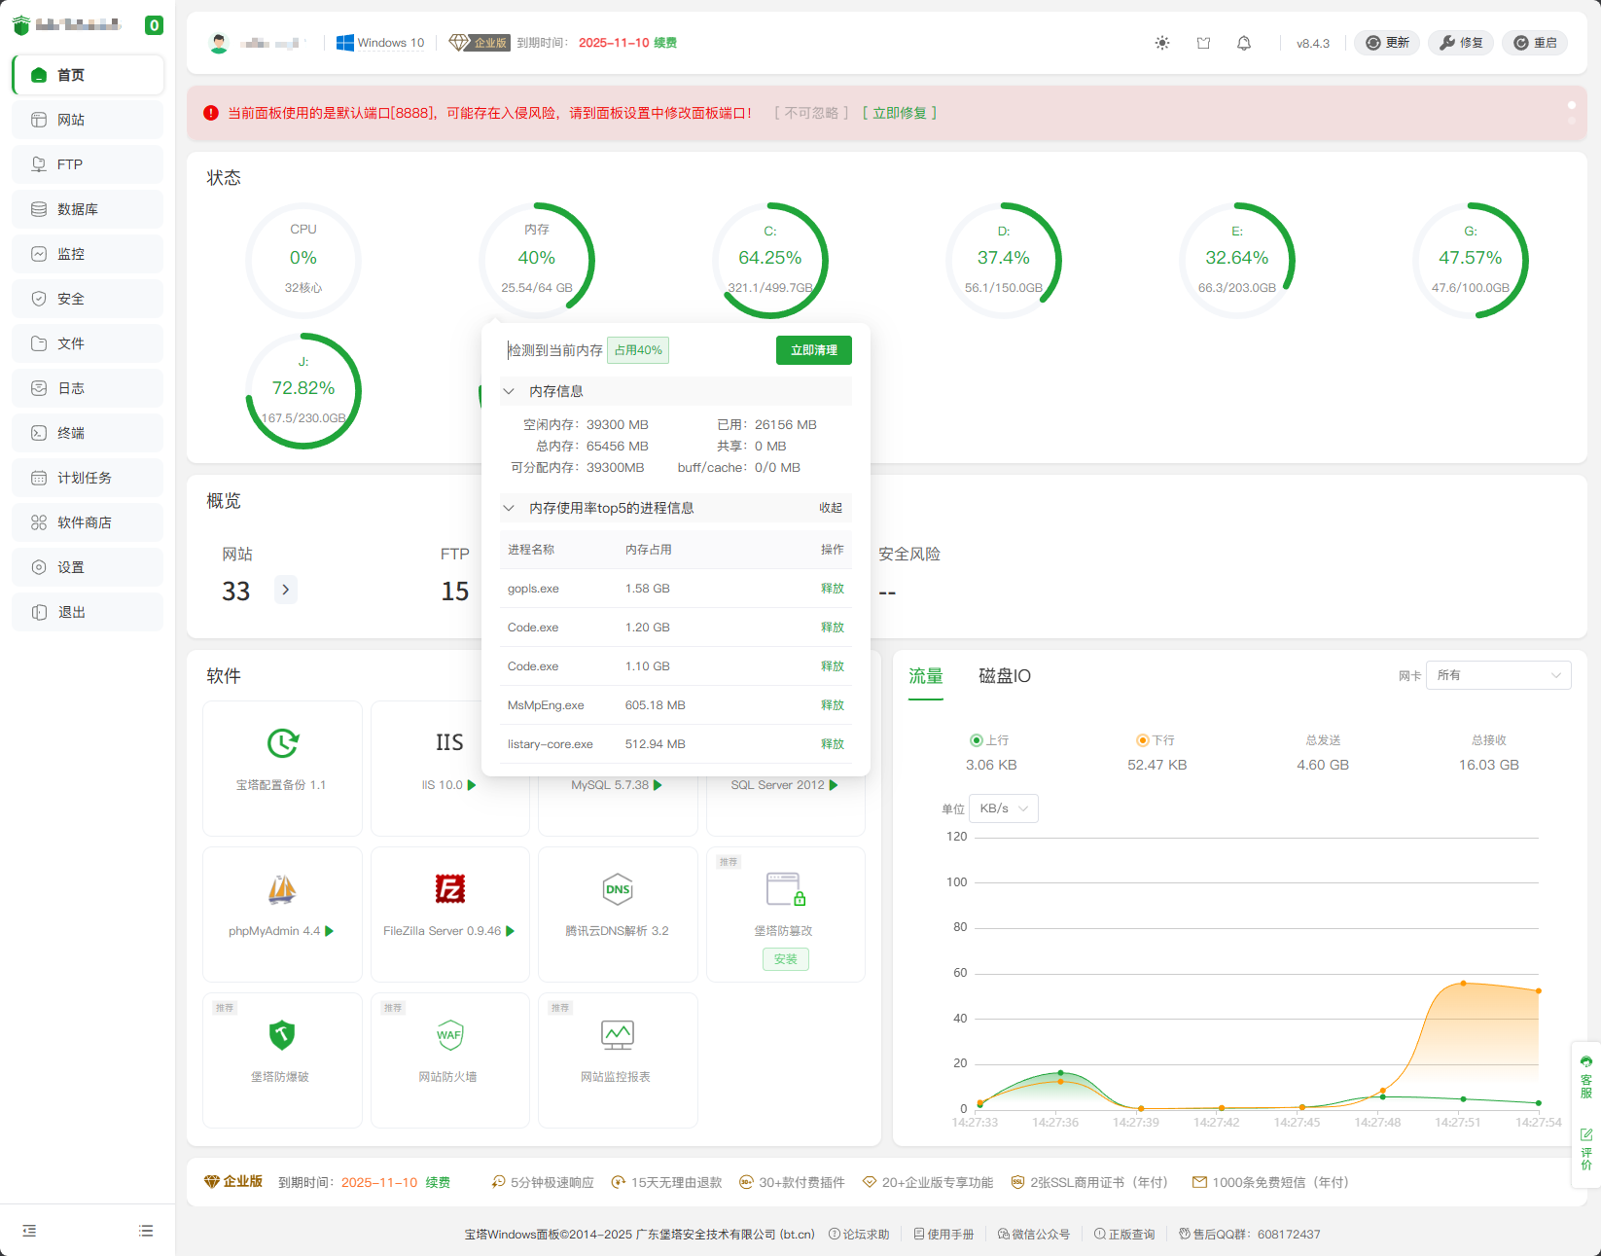This screenshot has width=1601, height=1256.
Task: Click the 腾讯云DNS解析 icon
Action: click(618, 889)
